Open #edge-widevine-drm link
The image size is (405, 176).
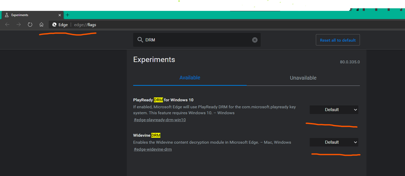[x=153, y=149]
